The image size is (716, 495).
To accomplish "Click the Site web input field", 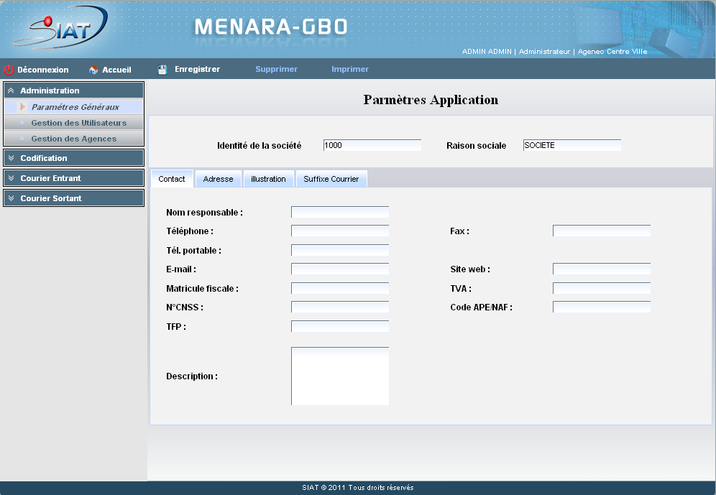I will [x=602, y=269].
